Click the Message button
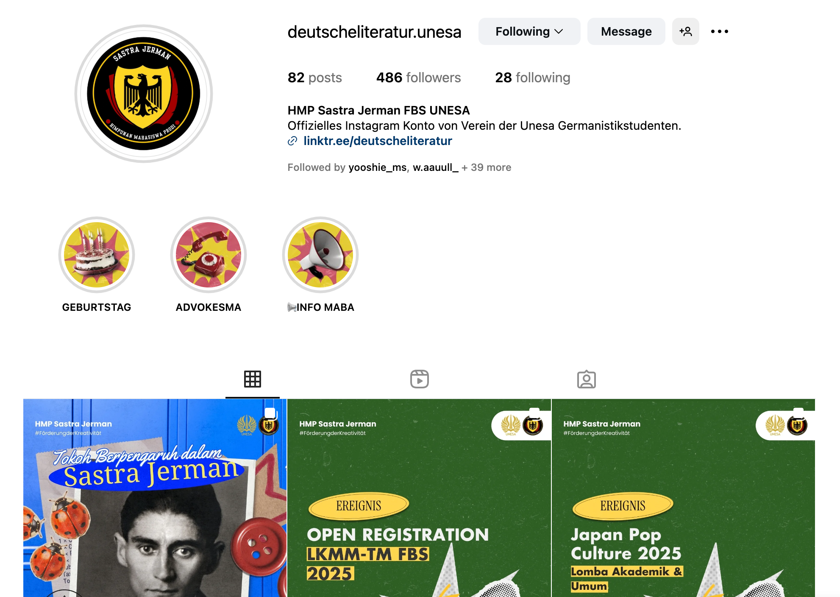 pos(626,31)
